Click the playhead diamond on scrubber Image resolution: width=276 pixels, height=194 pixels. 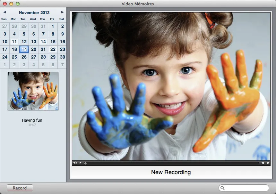point(85,163)
